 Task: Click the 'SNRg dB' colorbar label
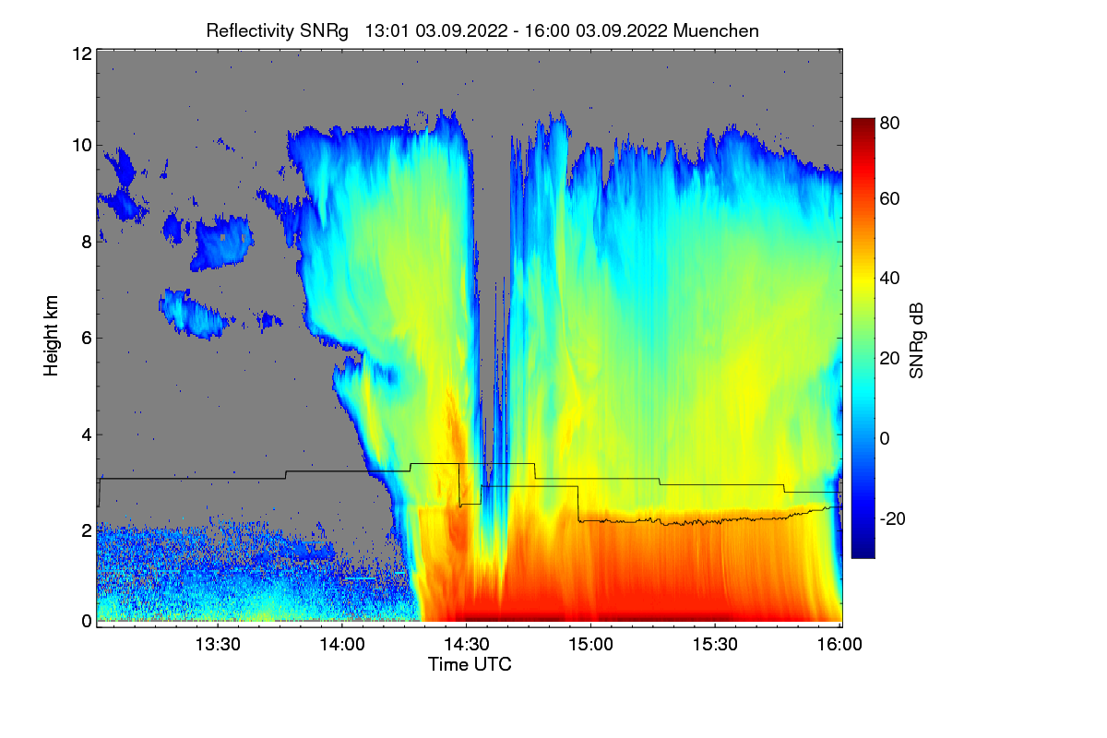[916, 340]
